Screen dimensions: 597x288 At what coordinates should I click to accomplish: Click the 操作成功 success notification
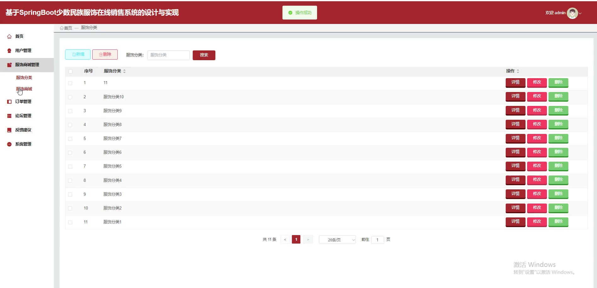click(300, 13)
